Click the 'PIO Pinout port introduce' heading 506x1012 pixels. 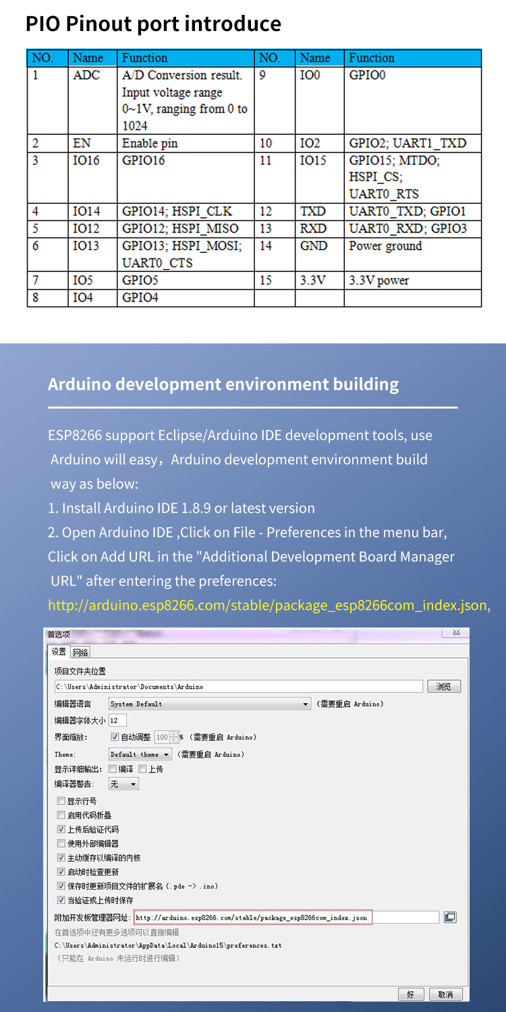coord(153,24)
